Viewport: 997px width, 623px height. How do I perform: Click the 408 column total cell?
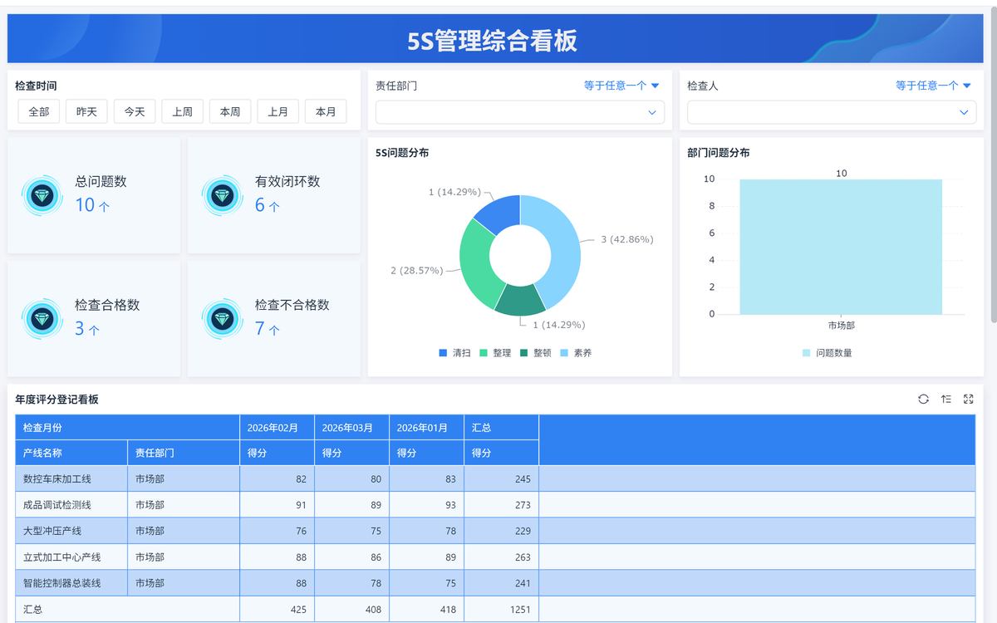point(351,610)
